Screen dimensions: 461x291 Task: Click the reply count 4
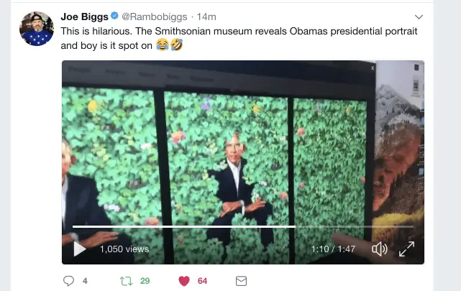pos(85,280)
